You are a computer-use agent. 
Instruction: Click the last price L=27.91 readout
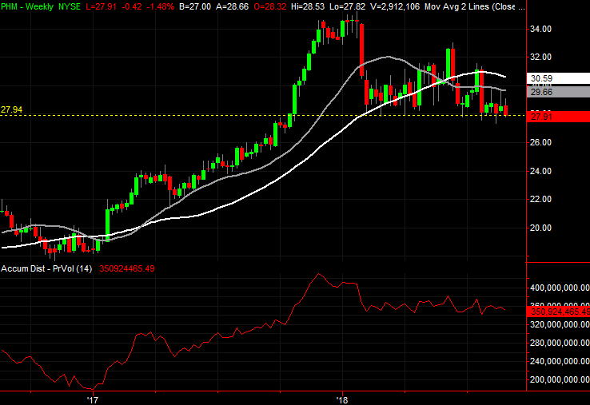pyautogui.click(x=102, y=6)
